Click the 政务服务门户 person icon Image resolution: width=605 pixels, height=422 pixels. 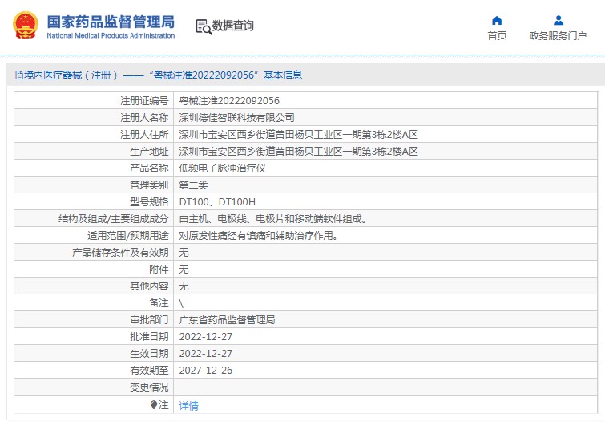coord(558,20)
